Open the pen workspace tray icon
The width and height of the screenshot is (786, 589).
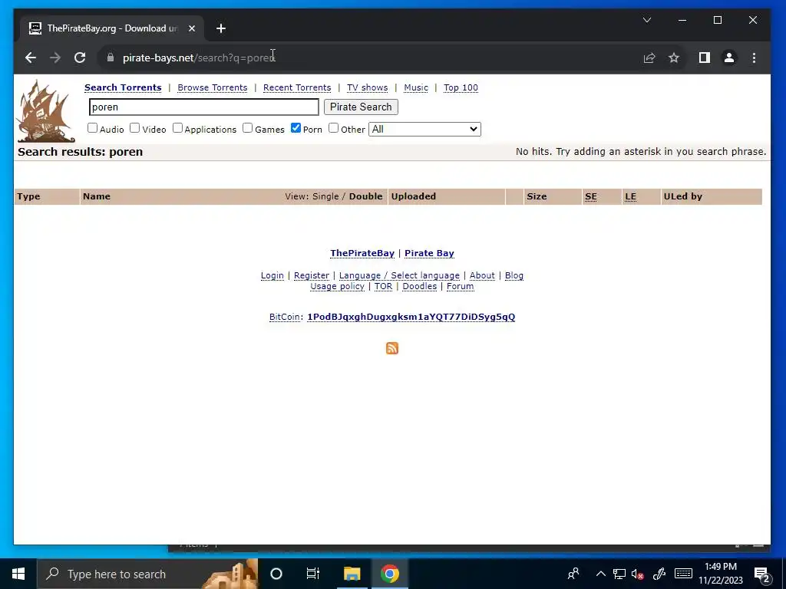pyautogui.click(x=659, y=574)
